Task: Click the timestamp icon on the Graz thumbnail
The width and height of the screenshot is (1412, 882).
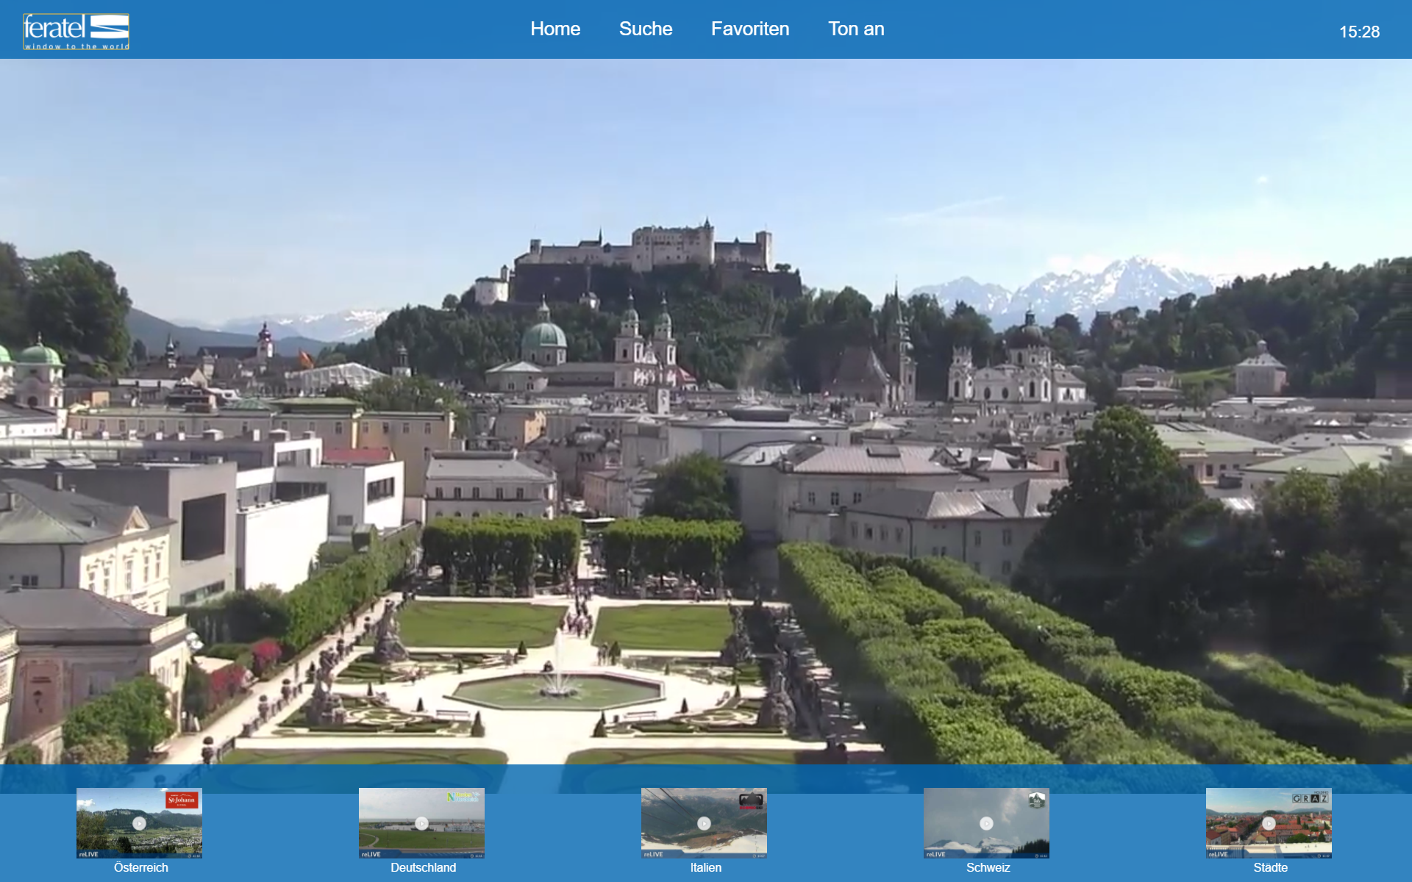Action: pos(1320,854)
